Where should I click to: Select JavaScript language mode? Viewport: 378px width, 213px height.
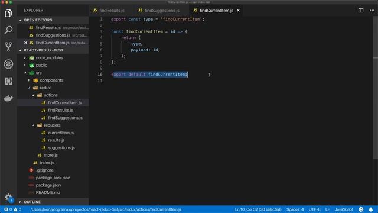tap(344, 209)
